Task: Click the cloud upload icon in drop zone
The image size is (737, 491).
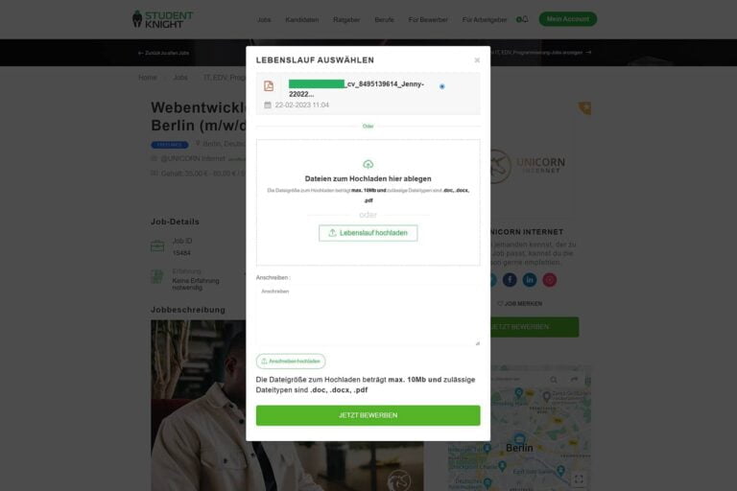Action: point(368,164)
